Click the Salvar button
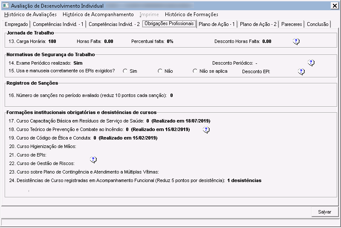The width and height of the screenshot is (341, 228). (324, 212)
